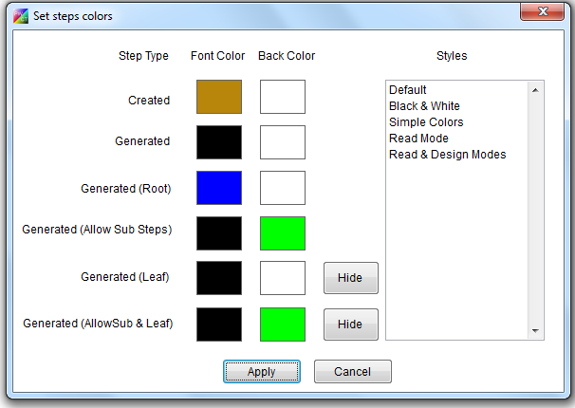
Task: Hide the Generated (AllowSub & Leaf) step type
Action: coord(350,325)
